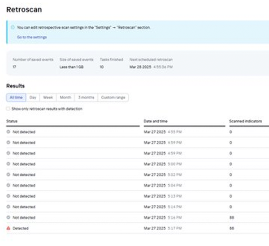Click the red warning icon beside Detected
The width and height of the screenshot is (269, 246).
pyautogui.click(x=9, y=228)
